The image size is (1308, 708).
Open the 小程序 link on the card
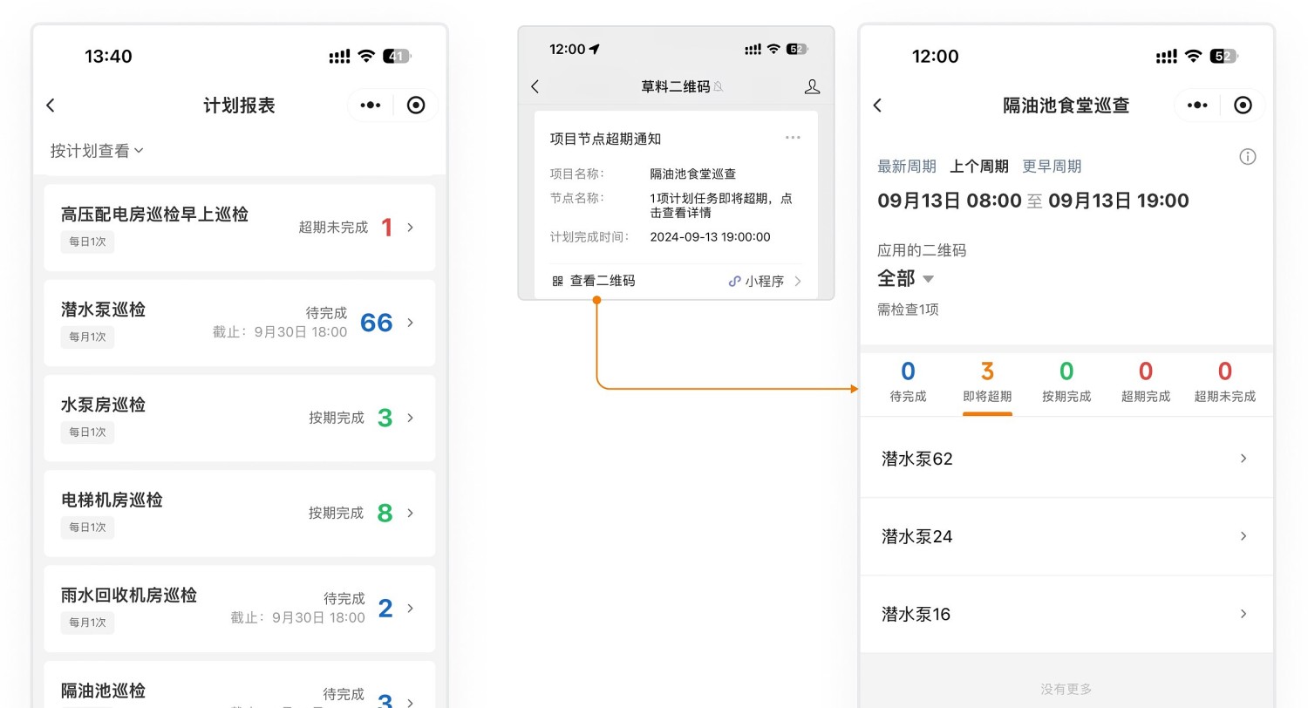coord(765,281)
